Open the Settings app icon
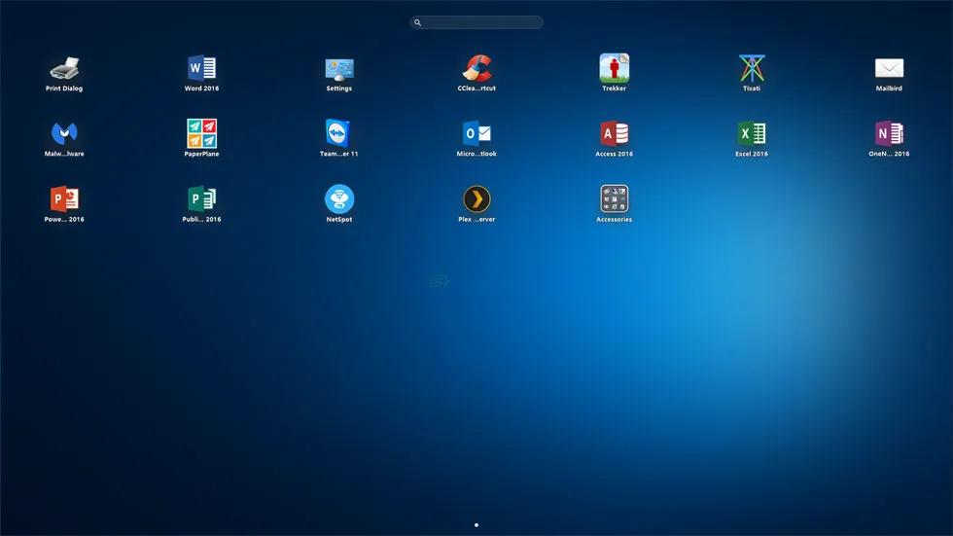953x536 pixels. tap(339, 69)
